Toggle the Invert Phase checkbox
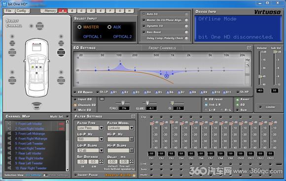The height and width of the screenshot is (181, 286). (x=75, y=175)
